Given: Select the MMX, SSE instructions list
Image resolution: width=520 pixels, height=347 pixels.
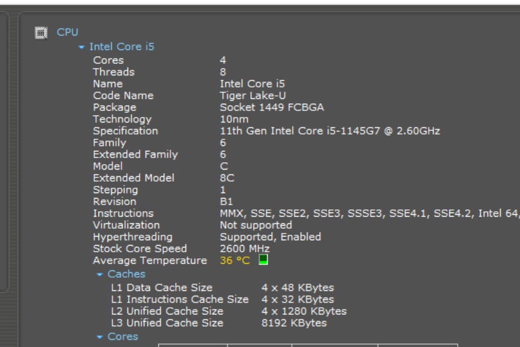Looking at the screenshot, I should (x=370, y=214).
